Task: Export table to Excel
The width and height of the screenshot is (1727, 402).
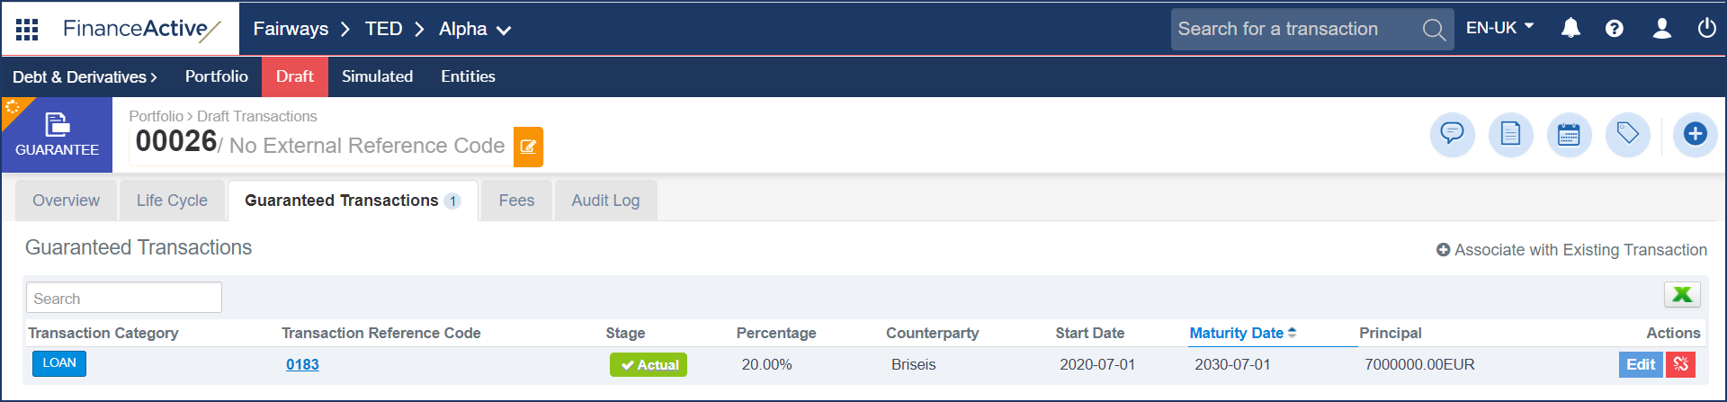Action: [1681, 294]
